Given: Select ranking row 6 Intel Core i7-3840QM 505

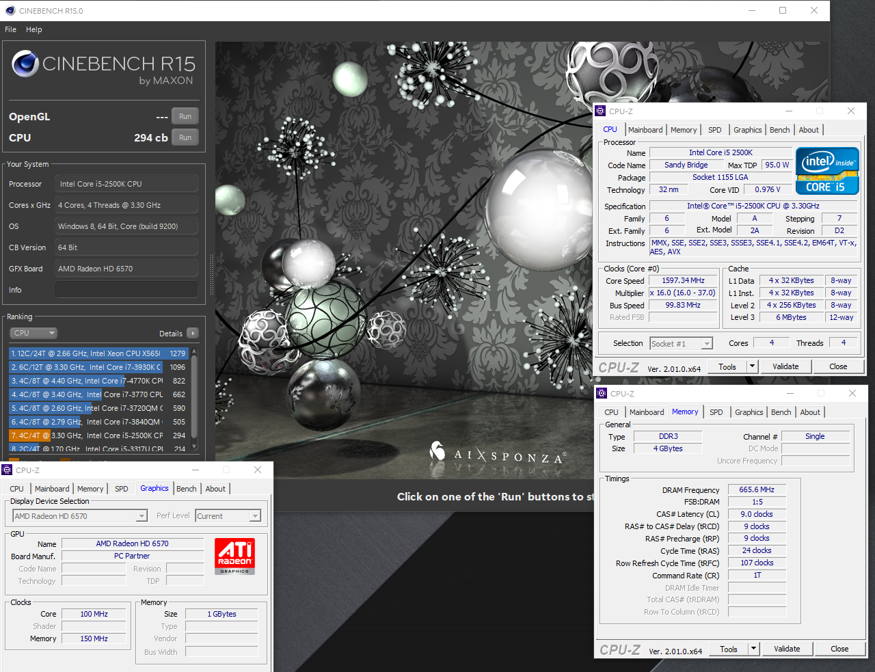Looking at the screenshot, I should point(99,422).
